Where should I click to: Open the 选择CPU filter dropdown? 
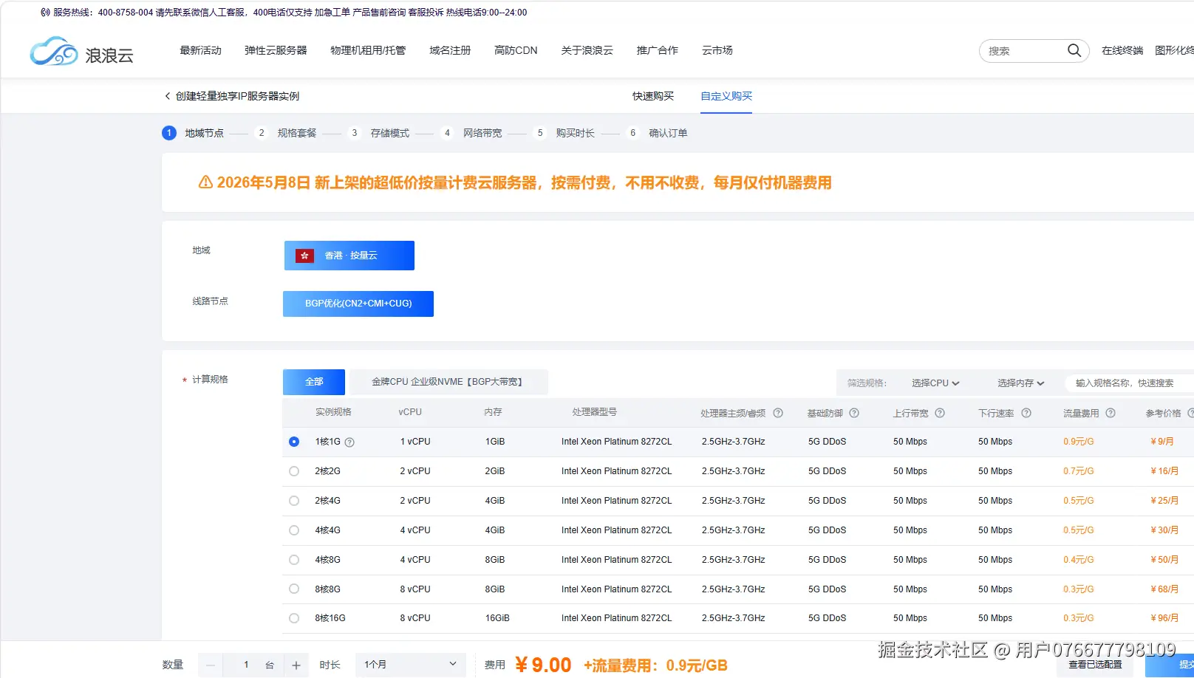click(935, 383)
